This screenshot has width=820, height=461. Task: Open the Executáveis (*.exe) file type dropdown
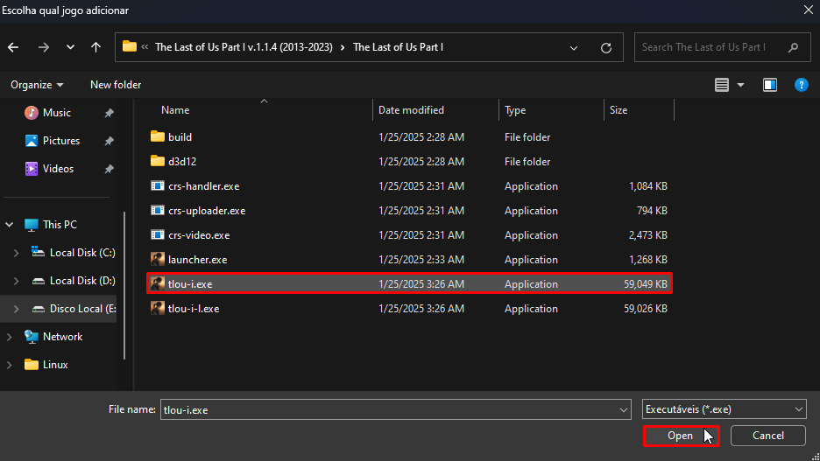point(723,409)
